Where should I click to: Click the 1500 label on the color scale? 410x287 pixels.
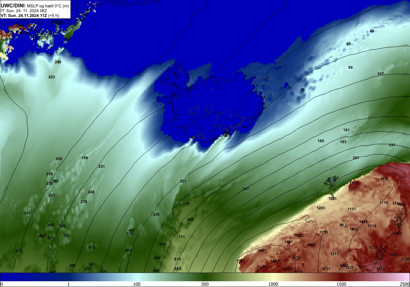click(x=341, y=284)
